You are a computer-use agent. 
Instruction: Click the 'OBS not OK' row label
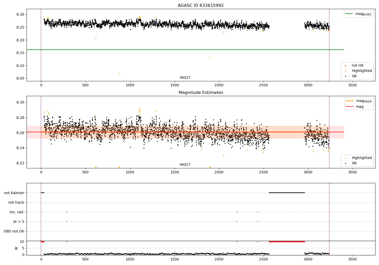14,231
